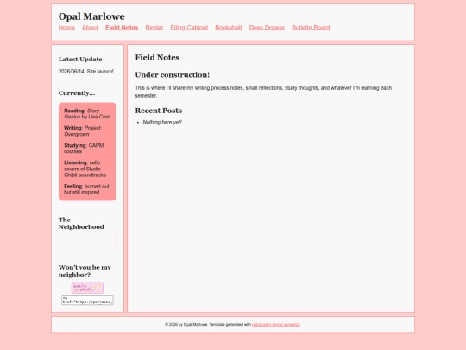Image resolution: width=466 pixels, height=350 pixels.
Task: Click the pink site button badge
Action: [x=87, y=288]
